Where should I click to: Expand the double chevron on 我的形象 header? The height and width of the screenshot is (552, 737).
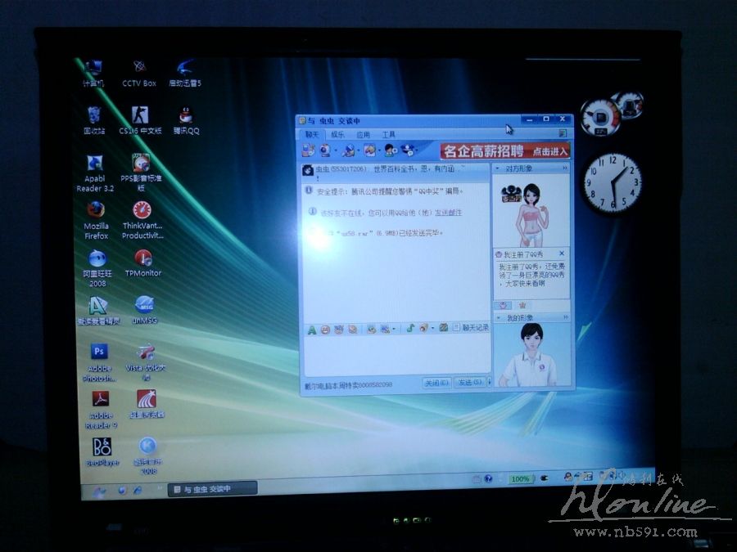point(565,317)
